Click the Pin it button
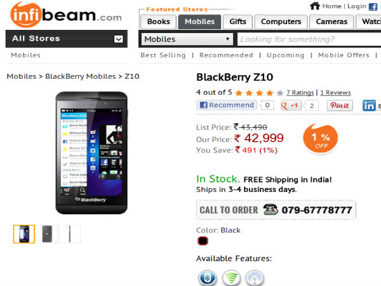 [340, 106]
